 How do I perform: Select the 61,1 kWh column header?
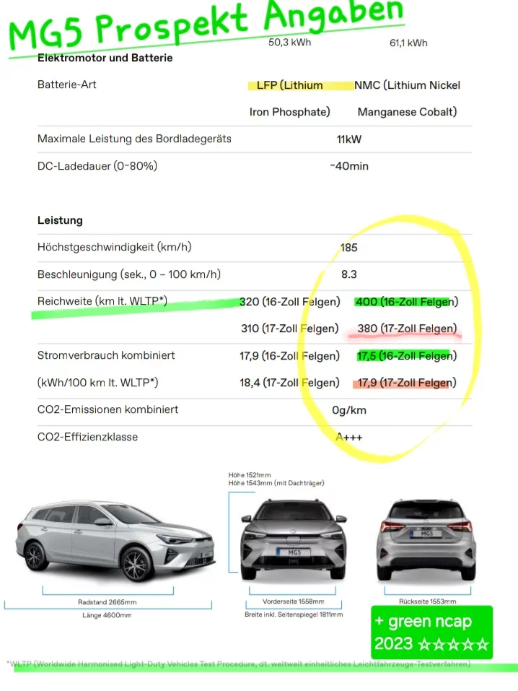(408, 43)
